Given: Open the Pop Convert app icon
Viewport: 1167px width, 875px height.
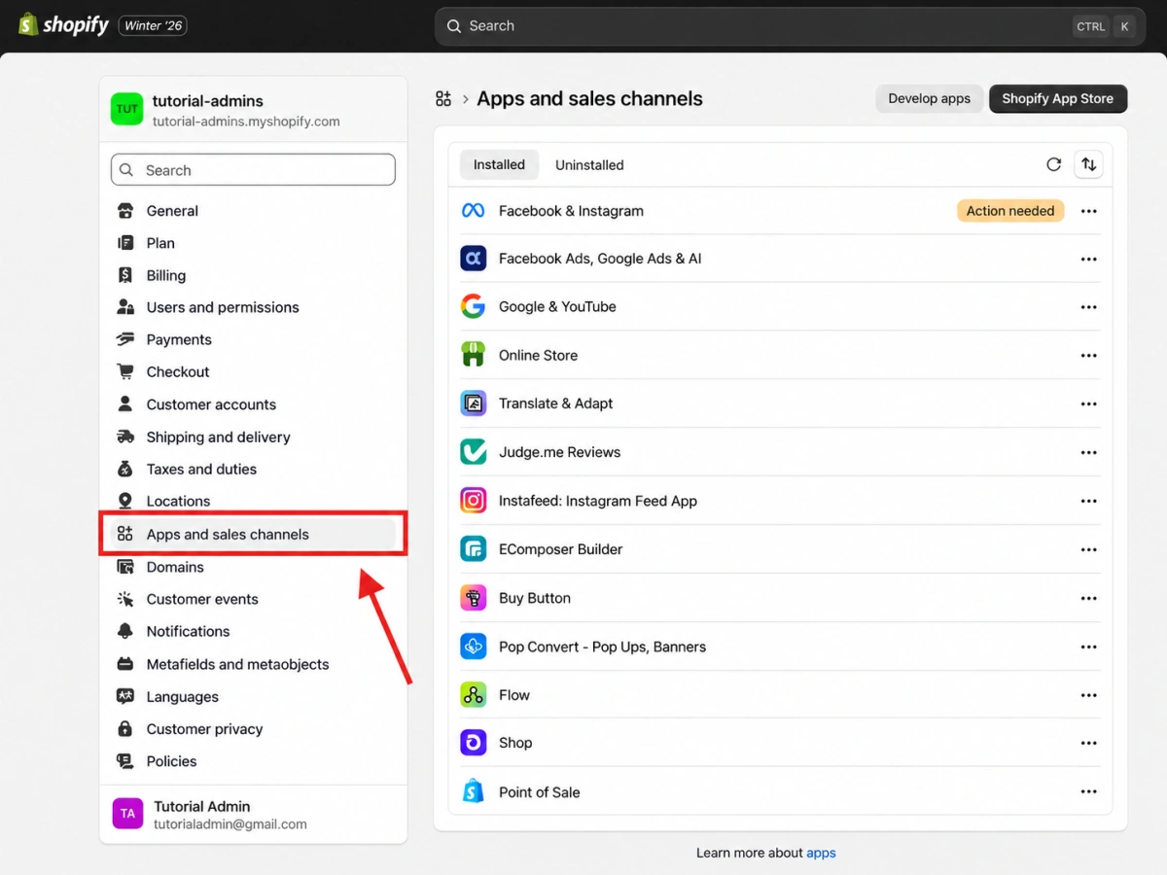Looking at the screenshot, I should pyautogui.click(x=473, y=647).
